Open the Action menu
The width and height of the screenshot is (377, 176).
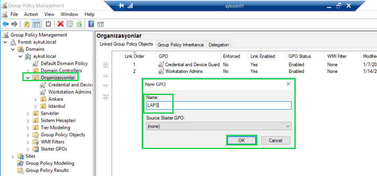coord(31,14)
